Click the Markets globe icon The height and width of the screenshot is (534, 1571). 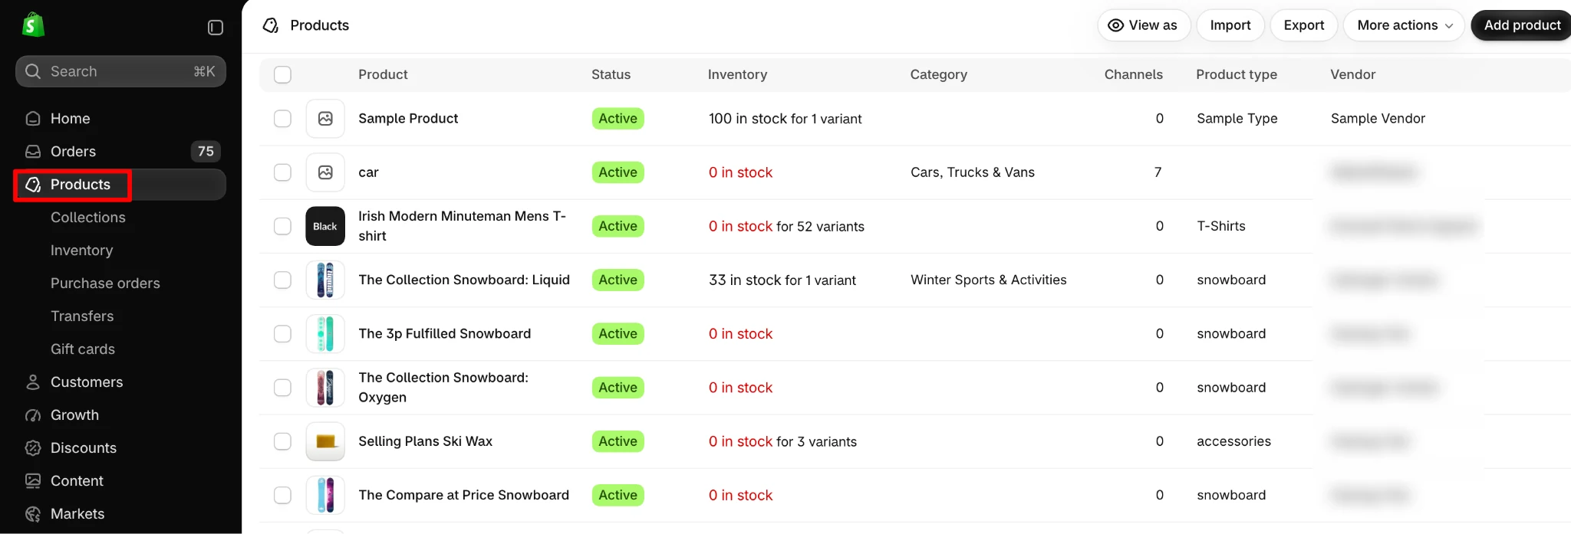pos(33,514)
